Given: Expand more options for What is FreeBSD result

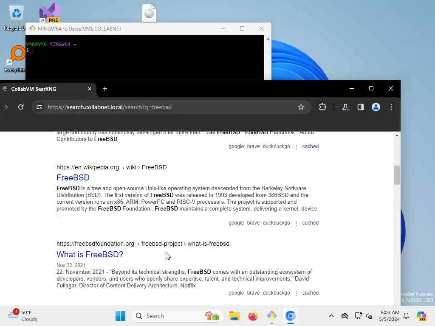Looking at the screenshot, I should point(296,293).
